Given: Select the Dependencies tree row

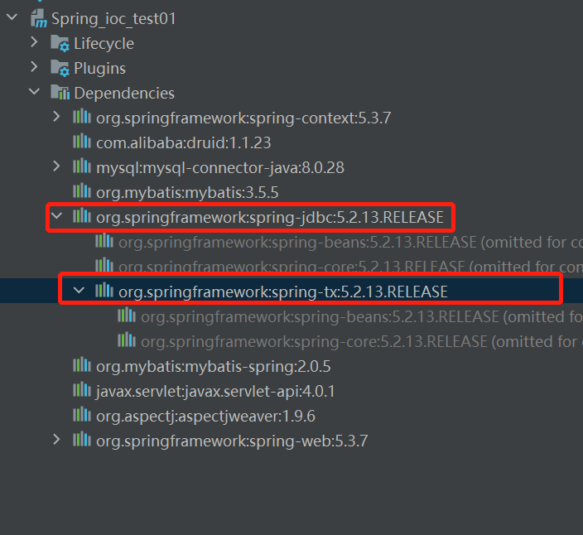Looking at the screenshot, I should pos(124,93).
